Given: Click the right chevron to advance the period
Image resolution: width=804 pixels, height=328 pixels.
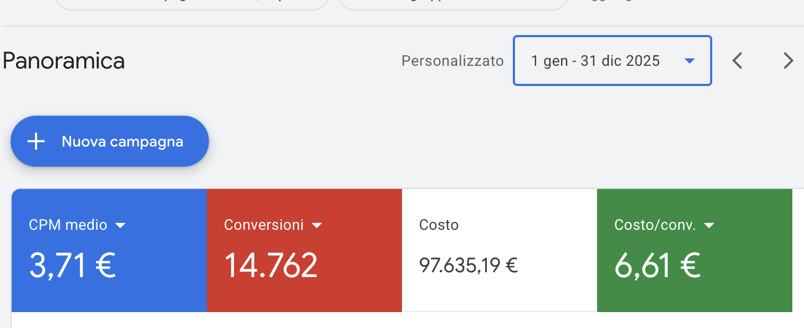Looking at the screenshot, I should click(x=789, y=61).
